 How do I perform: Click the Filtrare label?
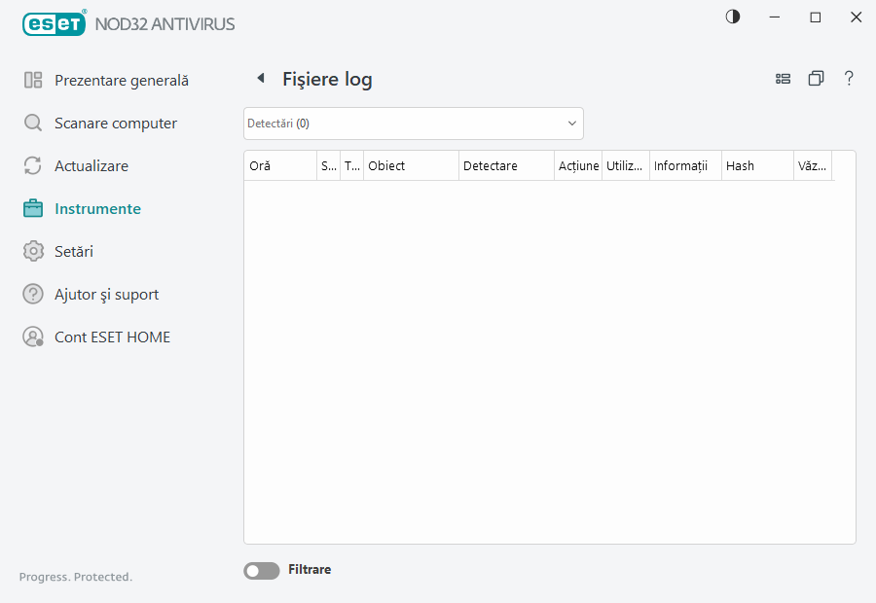coord(310,570)
